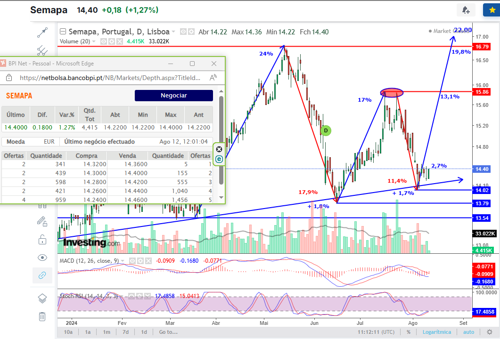Click the blue 13.54 price label
Image resolution: width=500 pixels, height=339 pixels.
(482, 218)
